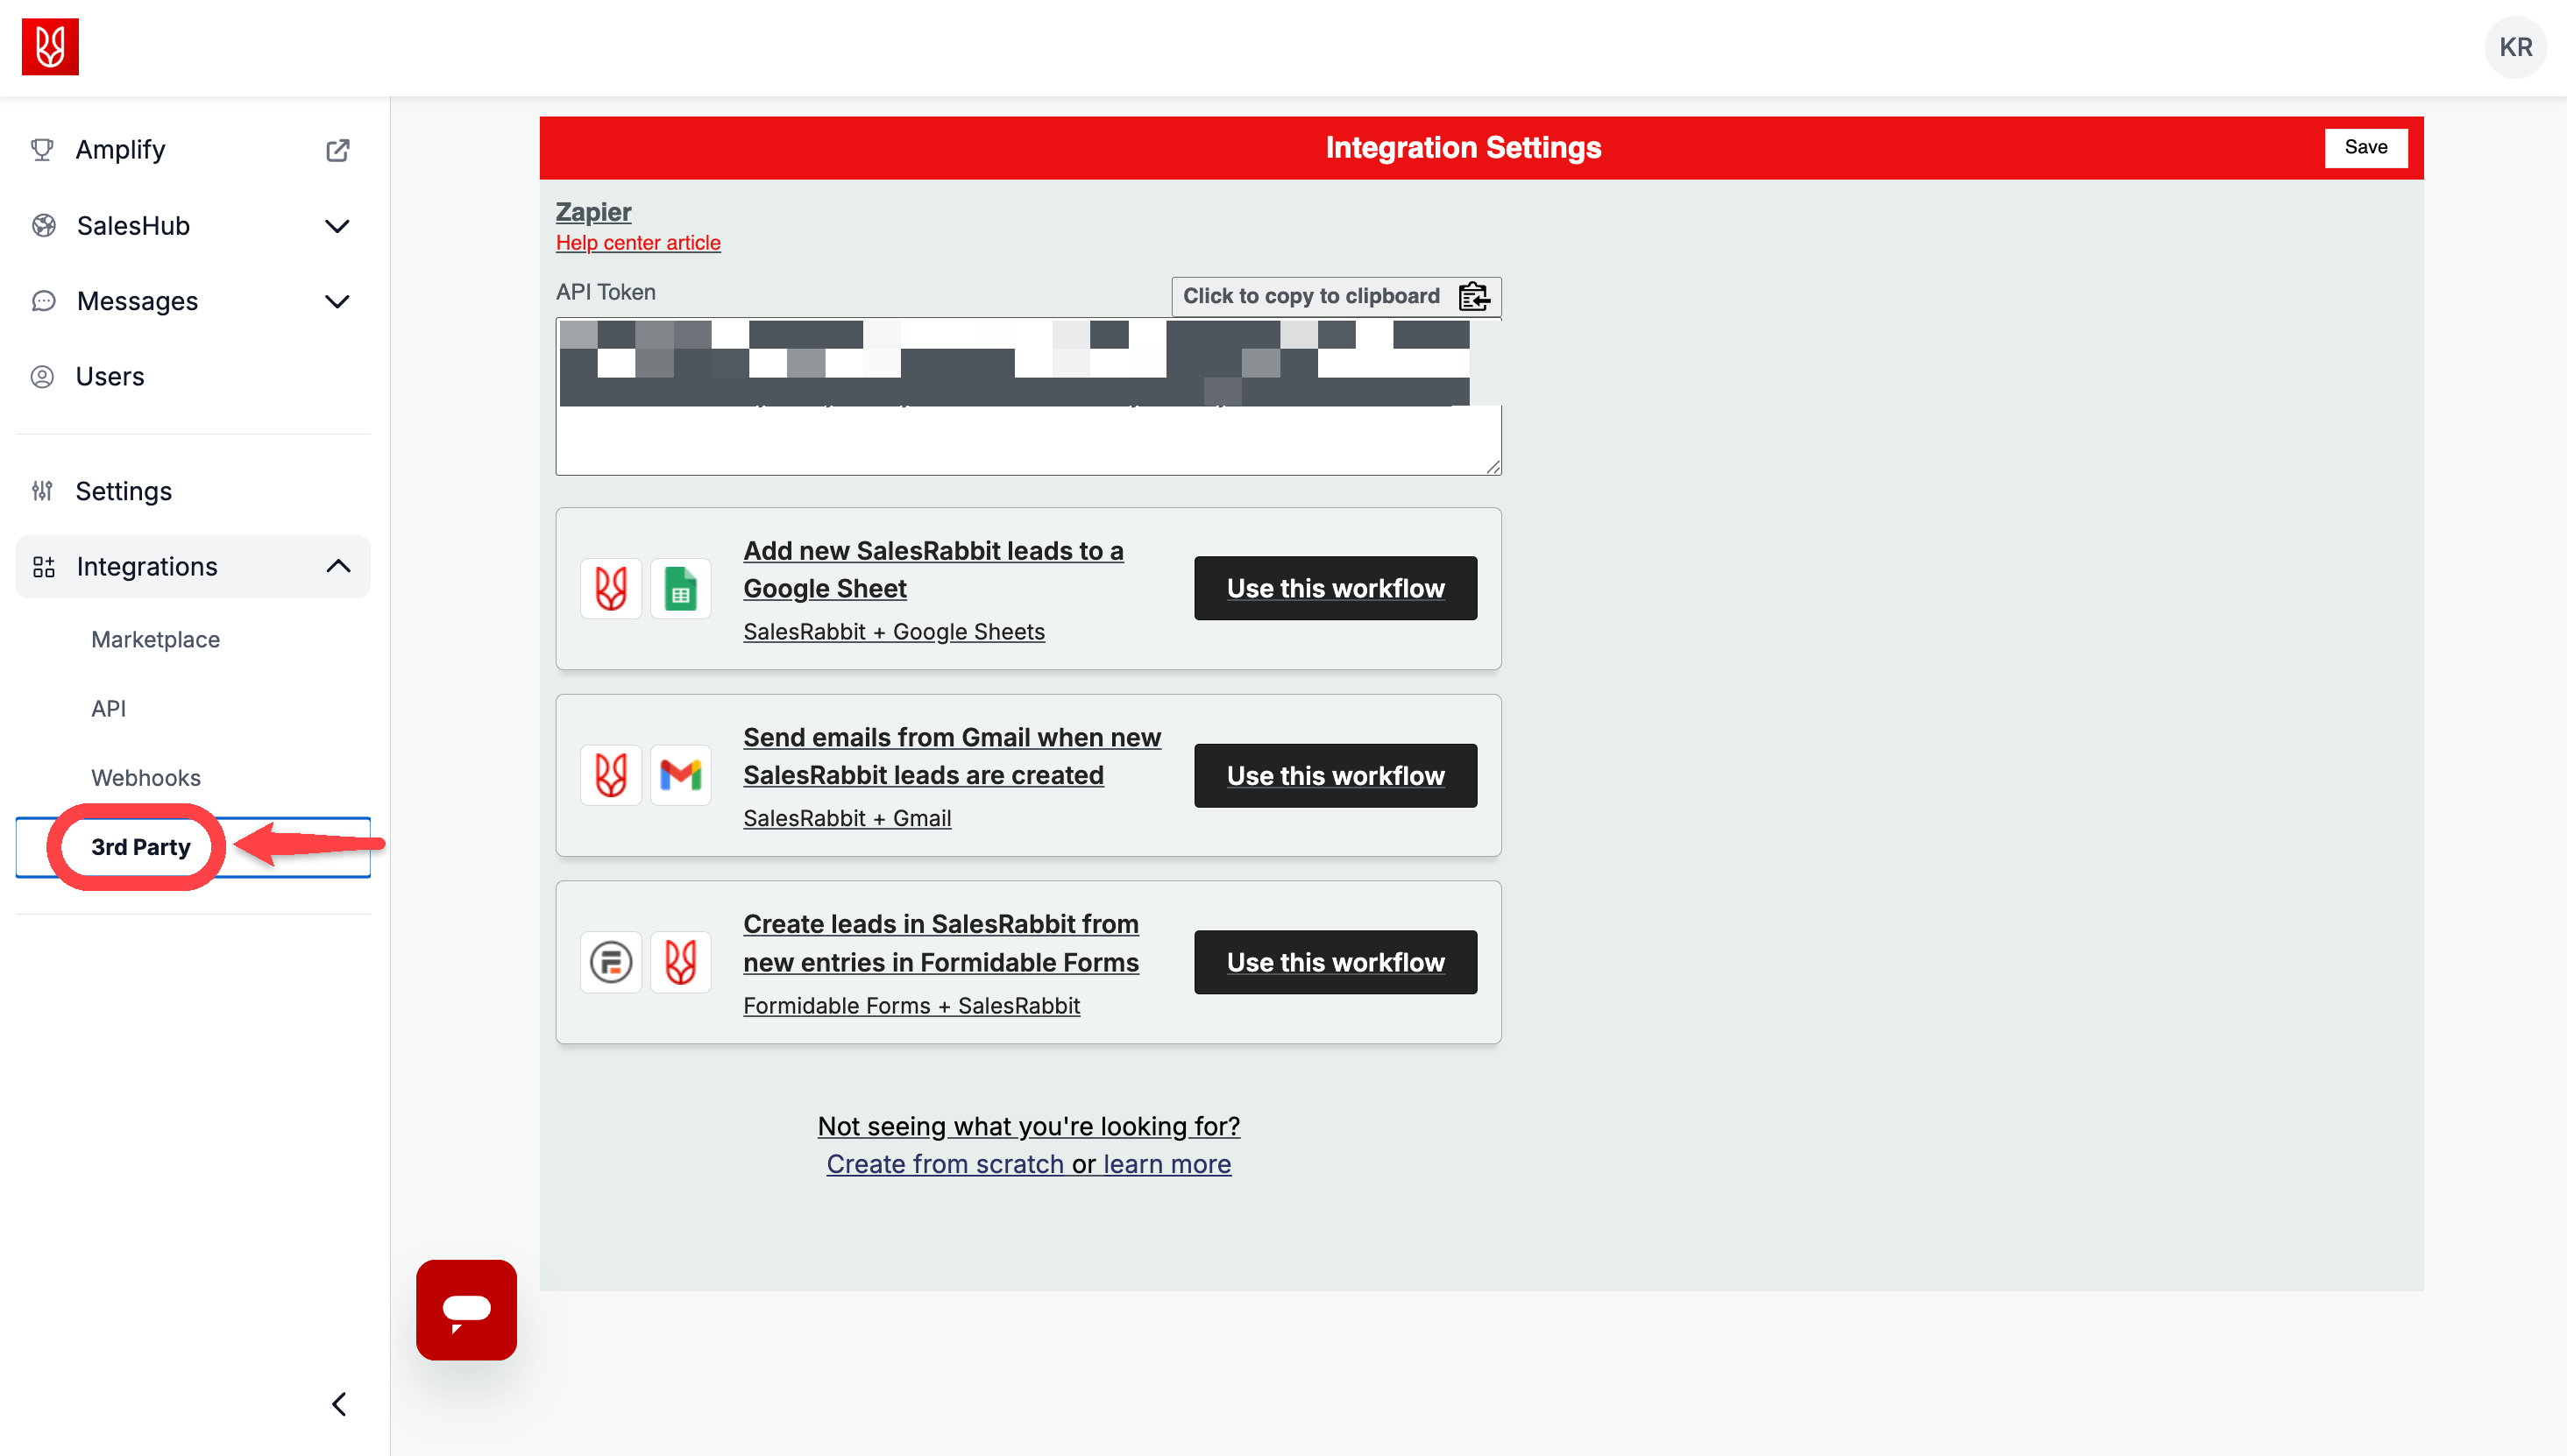Select the Webhooks submenu item

[x=146, y=777]
